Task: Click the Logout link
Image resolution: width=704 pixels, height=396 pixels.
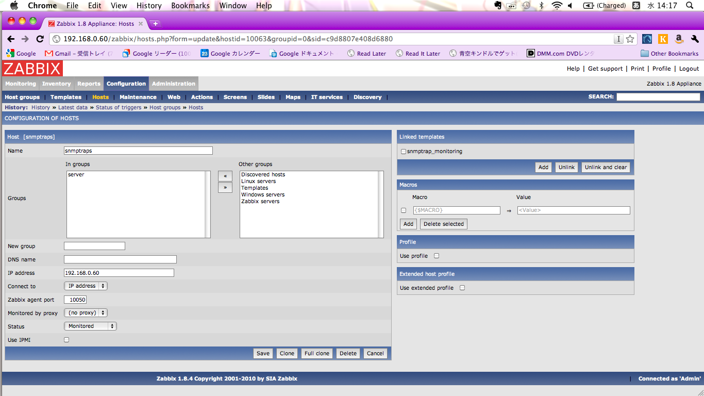Action: tap(689, 69)
